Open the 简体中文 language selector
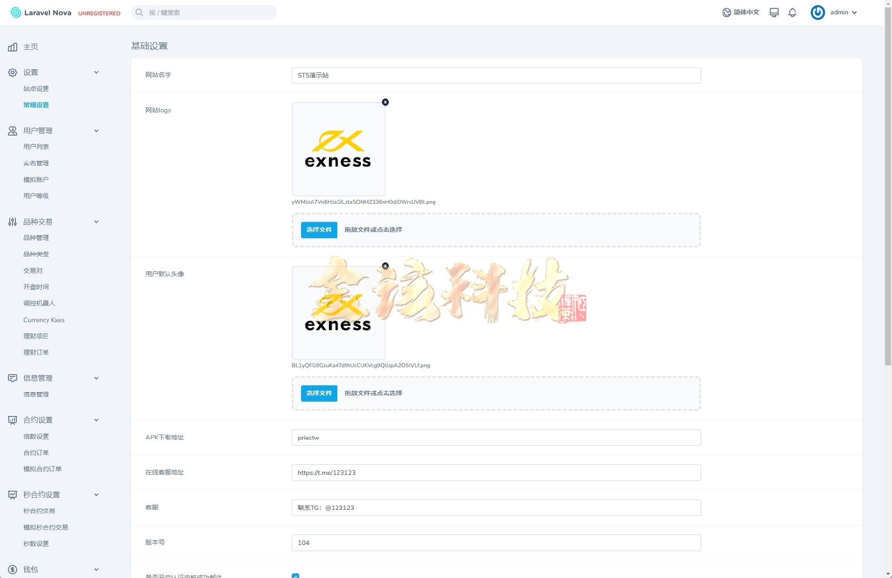The width and height of the screenshot is (892, 578). click(741, 13)
